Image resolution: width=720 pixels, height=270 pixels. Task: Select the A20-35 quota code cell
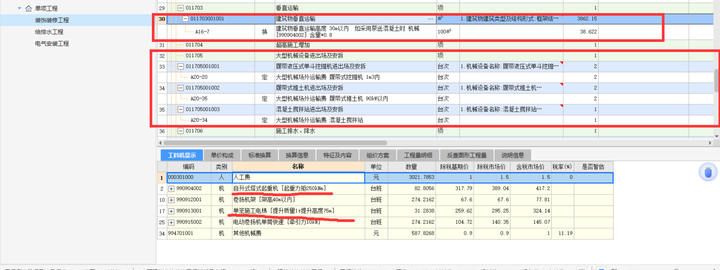click(x=199, y=99)
